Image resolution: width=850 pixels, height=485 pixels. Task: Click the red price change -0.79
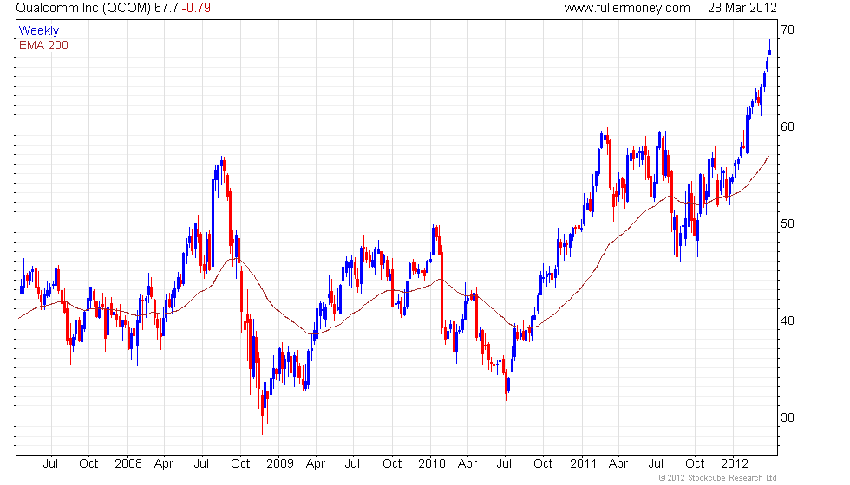tap(196, 8)
